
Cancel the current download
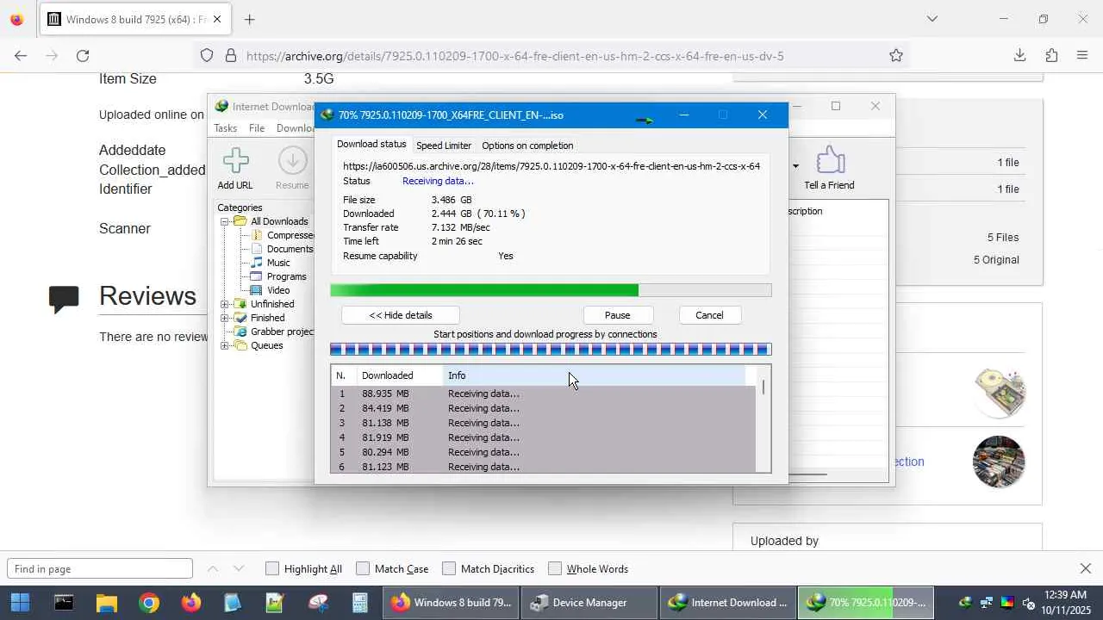click(709, 315)
